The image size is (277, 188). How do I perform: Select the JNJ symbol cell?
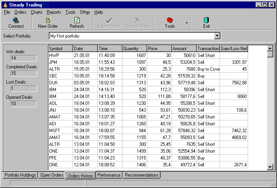pyautogui.click(x=60, y=110)
